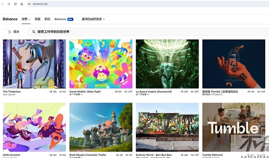Focus the behance.net address bar
Viewport: 269px width, 158px height.
point(148,4)
